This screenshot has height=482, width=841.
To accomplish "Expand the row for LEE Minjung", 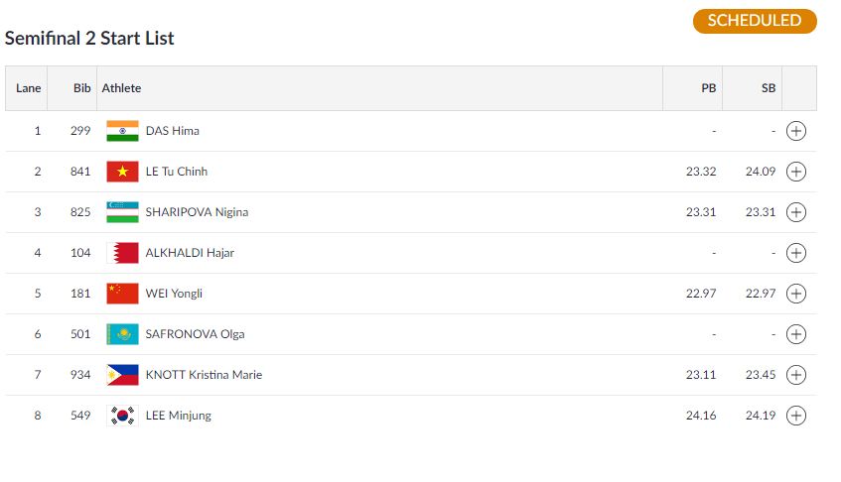I will point(795,416).
